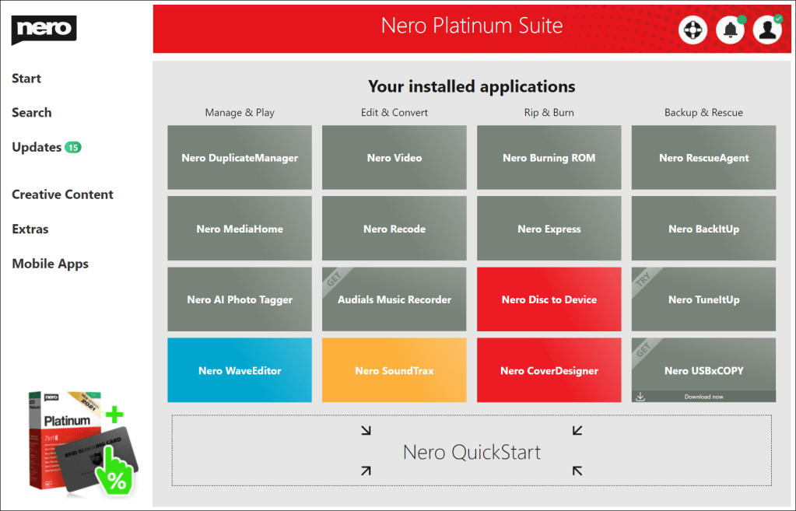Launch Nero Burning ROM

click(549, 158)
